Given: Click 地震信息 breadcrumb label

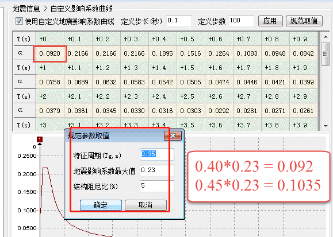Looking at the screenshot, I should click(26, 9).
